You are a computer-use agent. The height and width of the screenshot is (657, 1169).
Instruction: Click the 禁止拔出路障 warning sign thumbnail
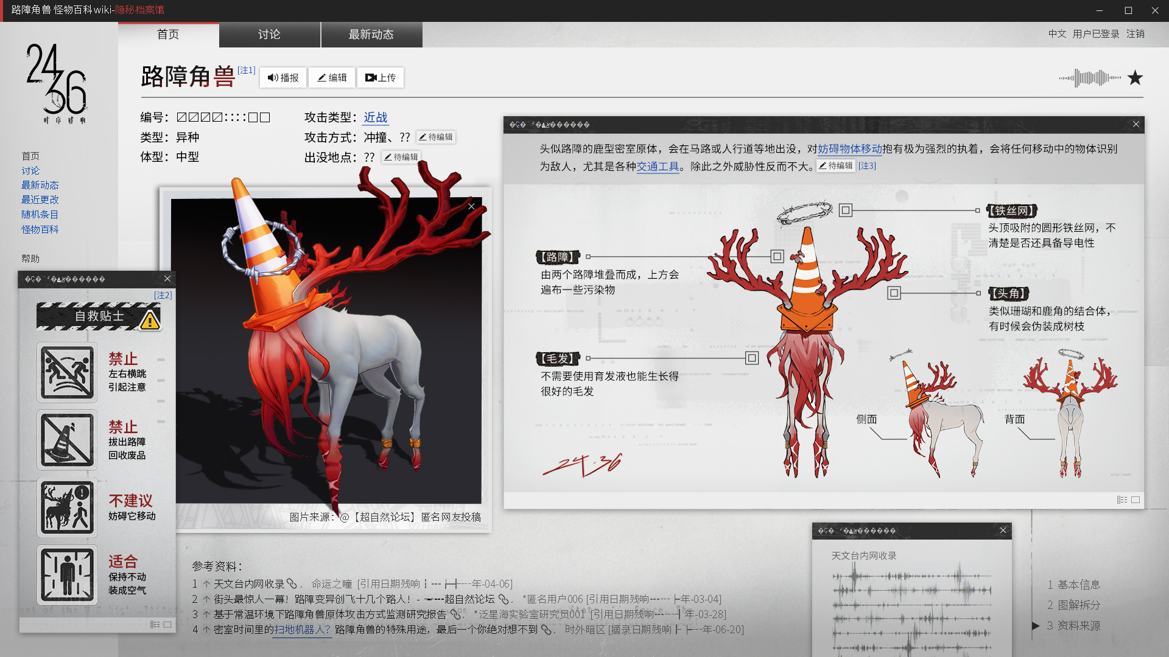click(x=67, y=440)
